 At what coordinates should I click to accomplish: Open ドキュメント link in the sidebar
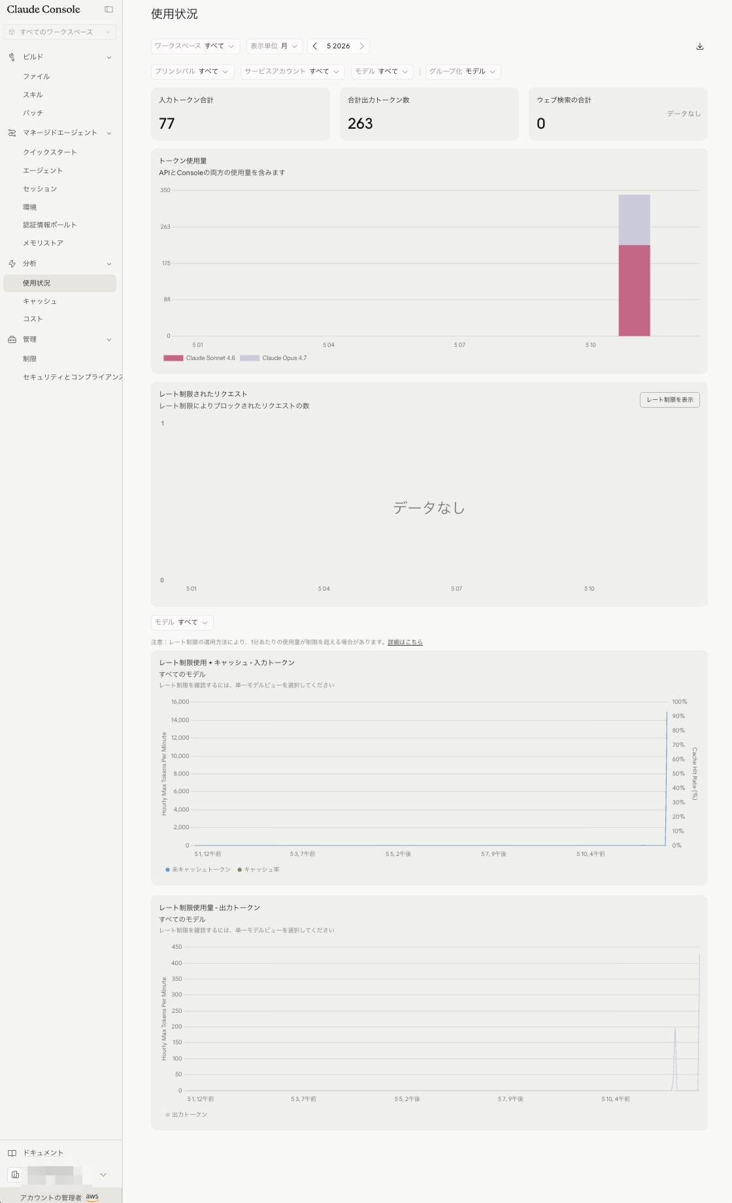point(43,1153)
